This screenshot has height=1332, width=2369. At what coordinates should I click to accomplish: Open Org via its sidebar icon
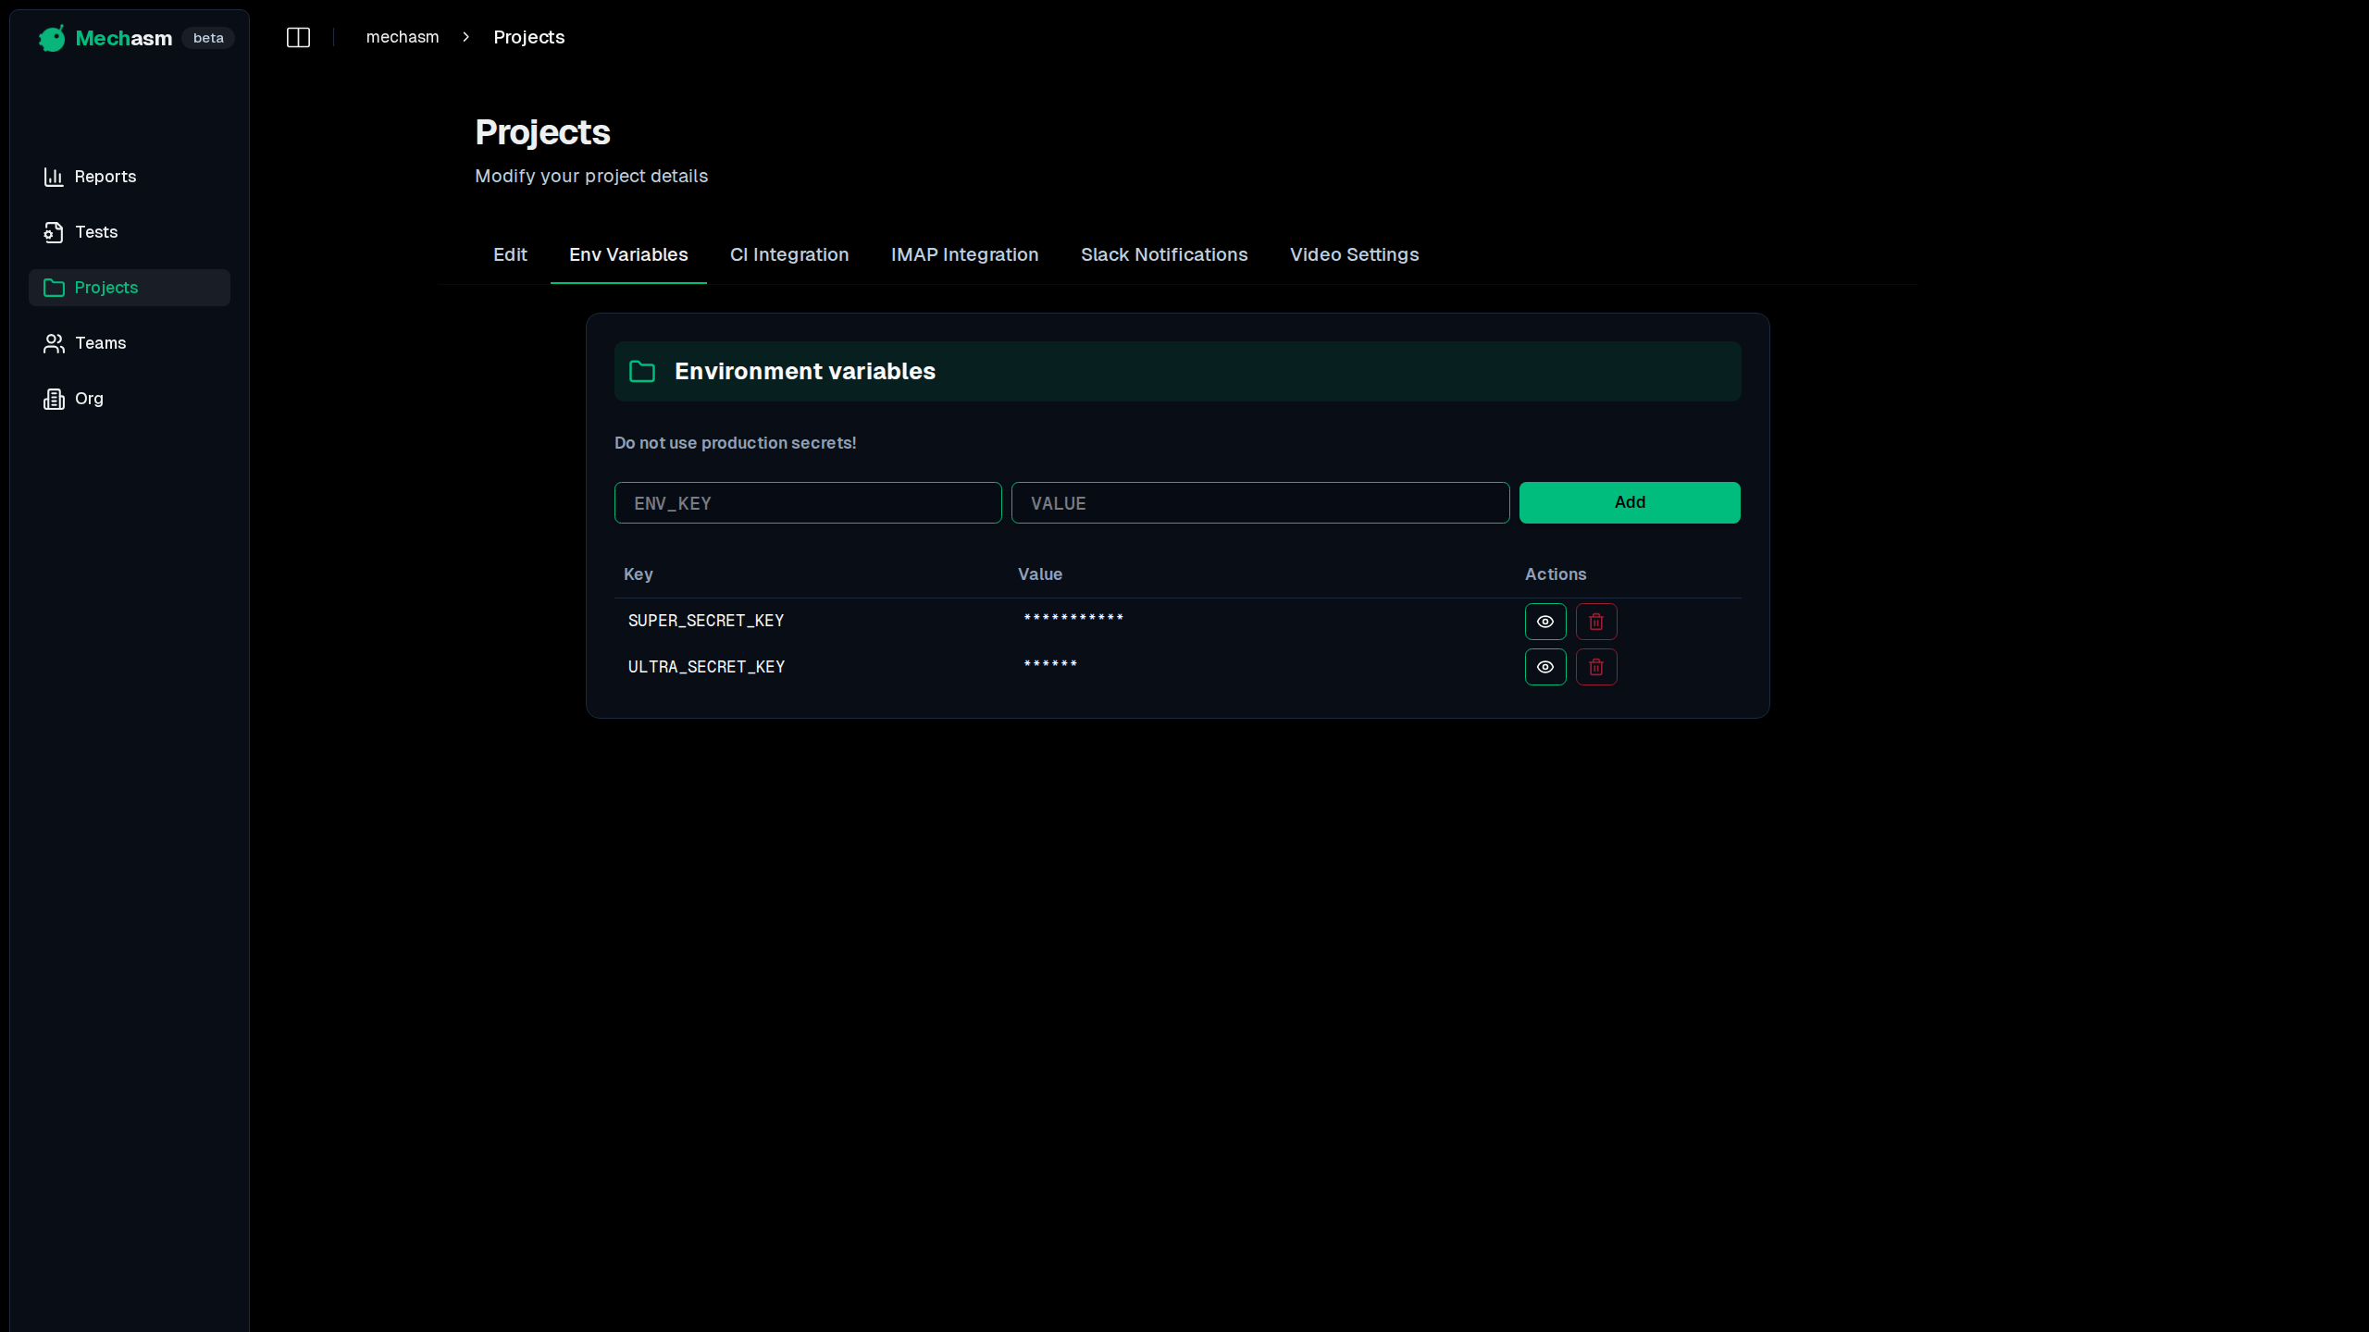(54, 399)
